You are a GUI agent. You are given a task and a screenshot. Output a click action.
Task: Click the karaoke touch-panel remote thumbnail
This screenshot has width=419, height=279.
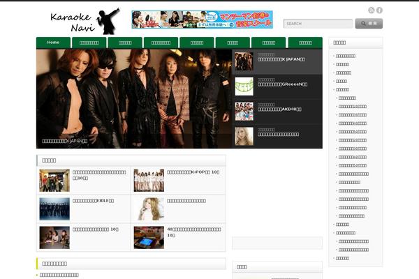pos(149,237)
